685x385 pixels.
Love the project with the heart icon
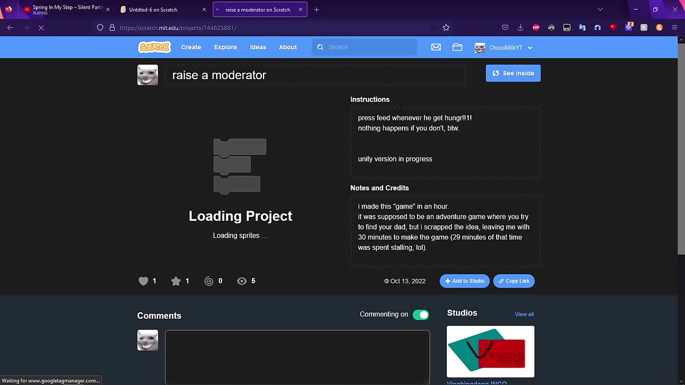143,281
